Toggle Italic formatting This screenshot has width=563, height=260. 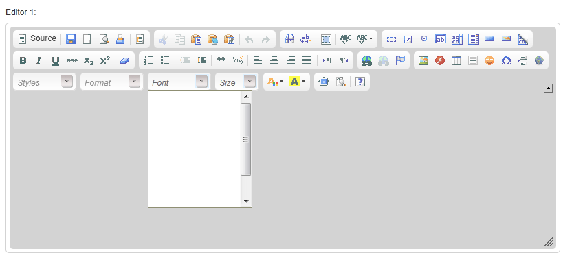coord(38,60)
